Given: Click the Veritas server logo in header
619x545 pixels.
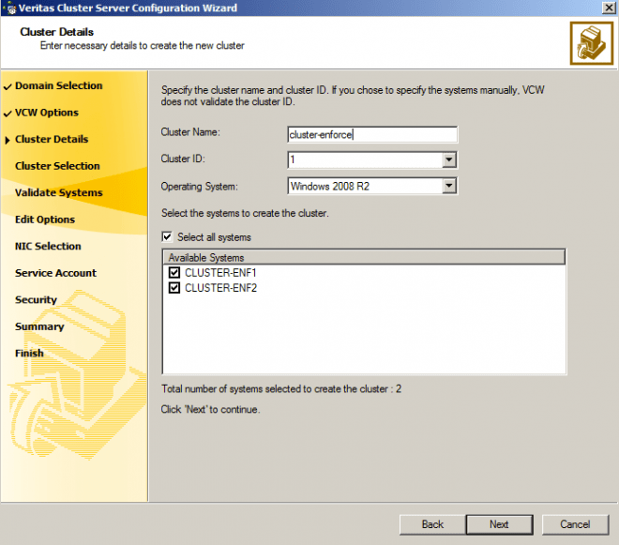Looking at the screenshot, I should point(592,43).
